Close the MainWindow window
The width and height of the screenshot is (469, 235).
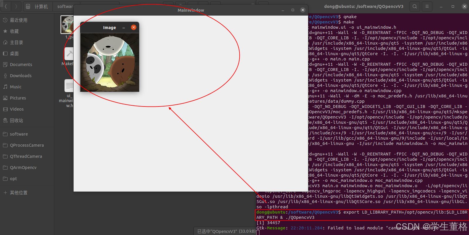(x=303, y=10)
